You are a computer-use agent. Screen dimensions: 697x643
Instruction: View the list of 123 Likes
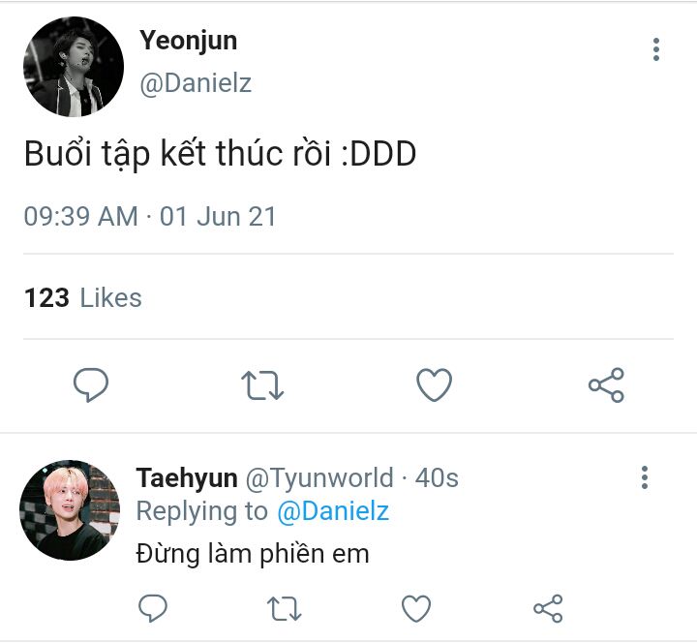83,297
